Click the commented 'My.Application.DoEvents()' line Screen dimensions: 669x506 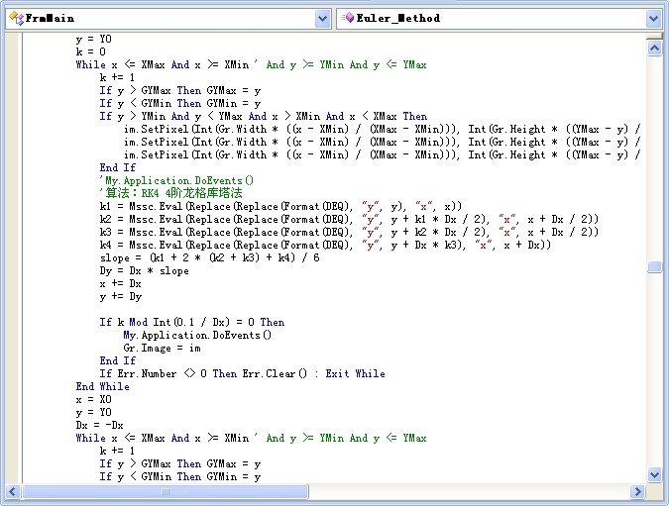tap(176, 180)
